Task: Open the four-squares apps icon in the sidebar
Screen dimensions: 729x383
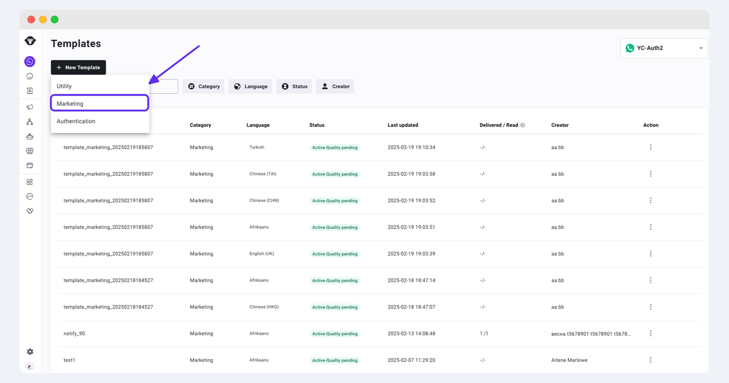Action: (30, 182)
